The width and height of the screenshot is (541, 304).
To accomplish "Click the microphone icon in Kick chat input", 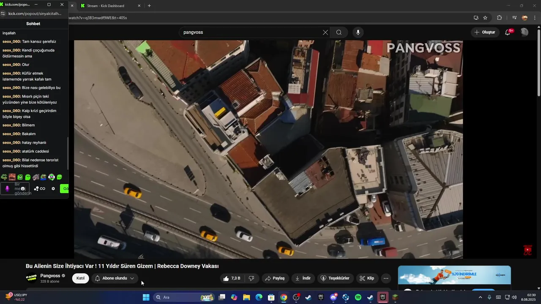I will pos(7,189).
